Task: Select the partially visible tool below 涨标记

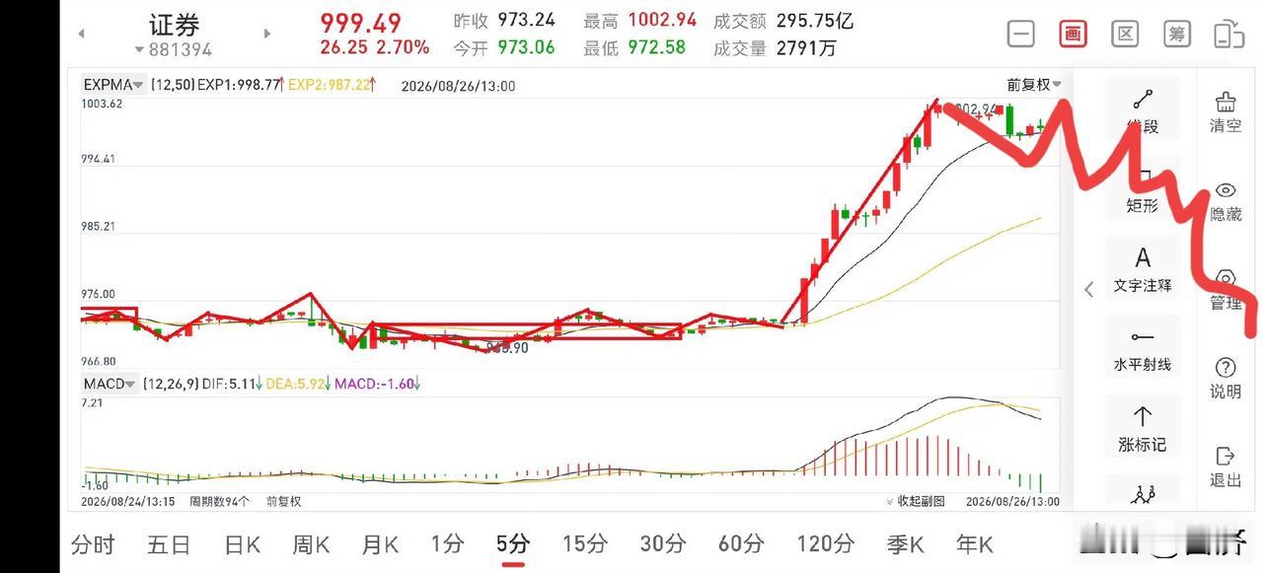Action: 1143,492
